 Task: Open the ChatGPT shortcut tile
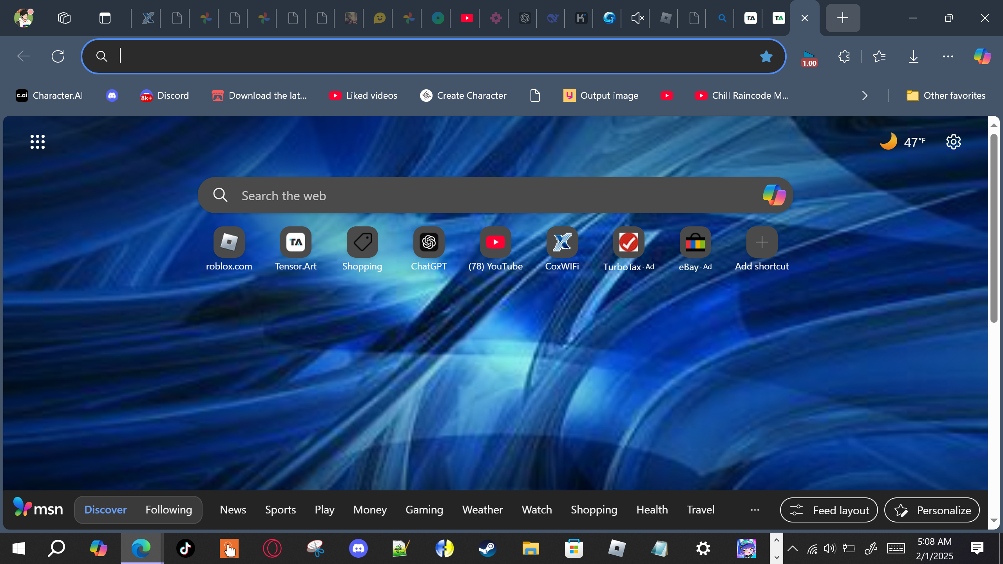point(429,242)
